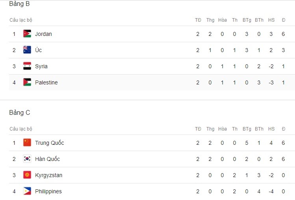This screenshot has width=295, height=200.
Task: Click the Palestine flag icon
Action: [27, 82]
